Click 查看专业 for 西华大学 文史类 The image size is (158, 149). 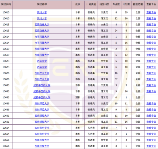click(151, 61)
